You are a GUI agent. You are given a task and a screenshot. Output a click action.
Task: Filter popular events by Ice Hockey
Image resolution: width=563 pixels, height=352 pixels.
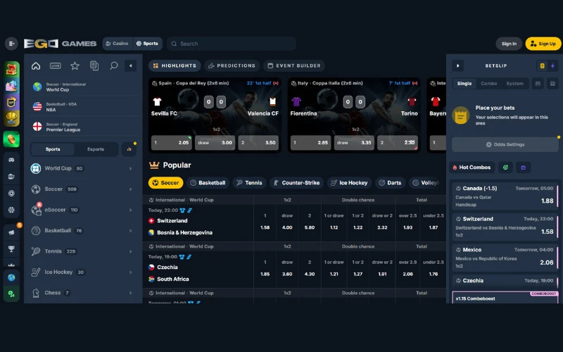[x=349, y=183]
